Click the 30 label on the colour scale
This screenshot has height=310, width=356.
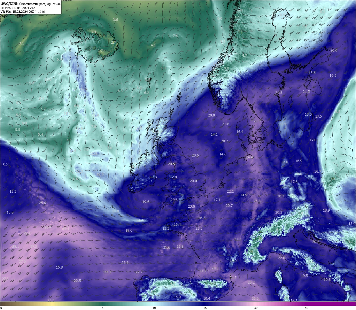pos(256,308)
